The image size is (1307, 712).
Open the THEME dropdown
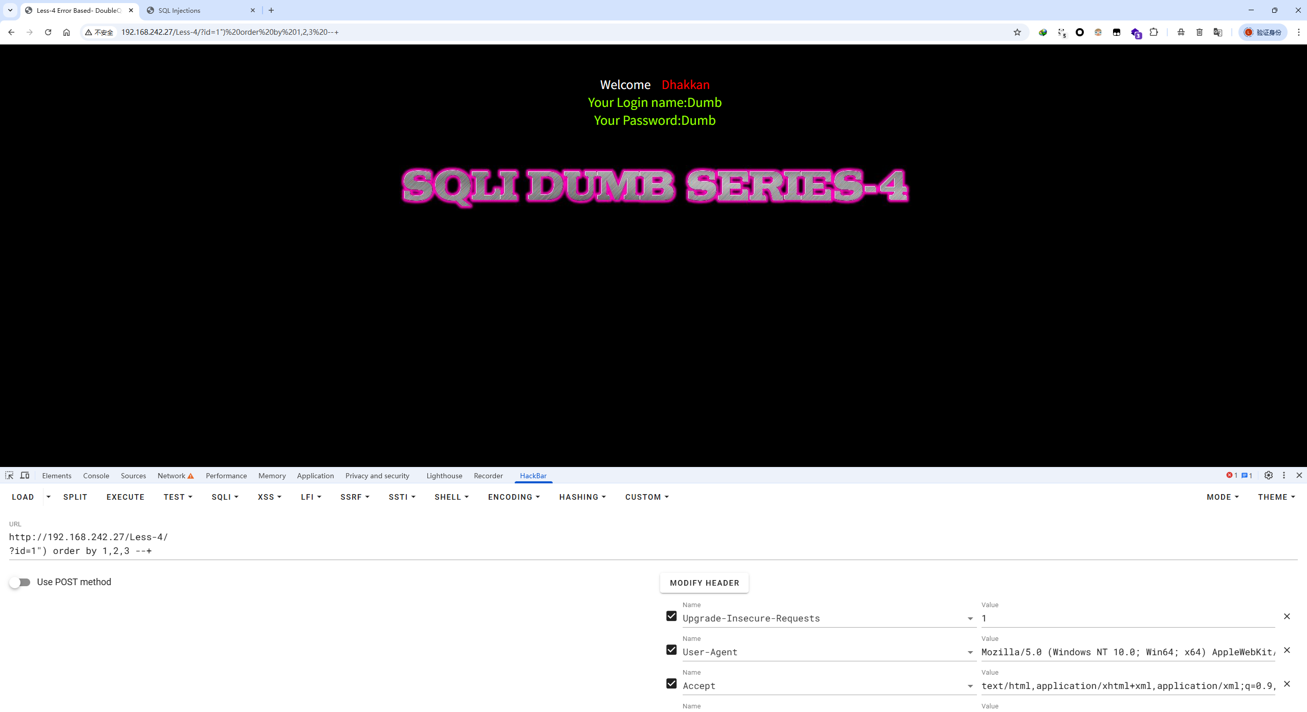pos(1276,497)
